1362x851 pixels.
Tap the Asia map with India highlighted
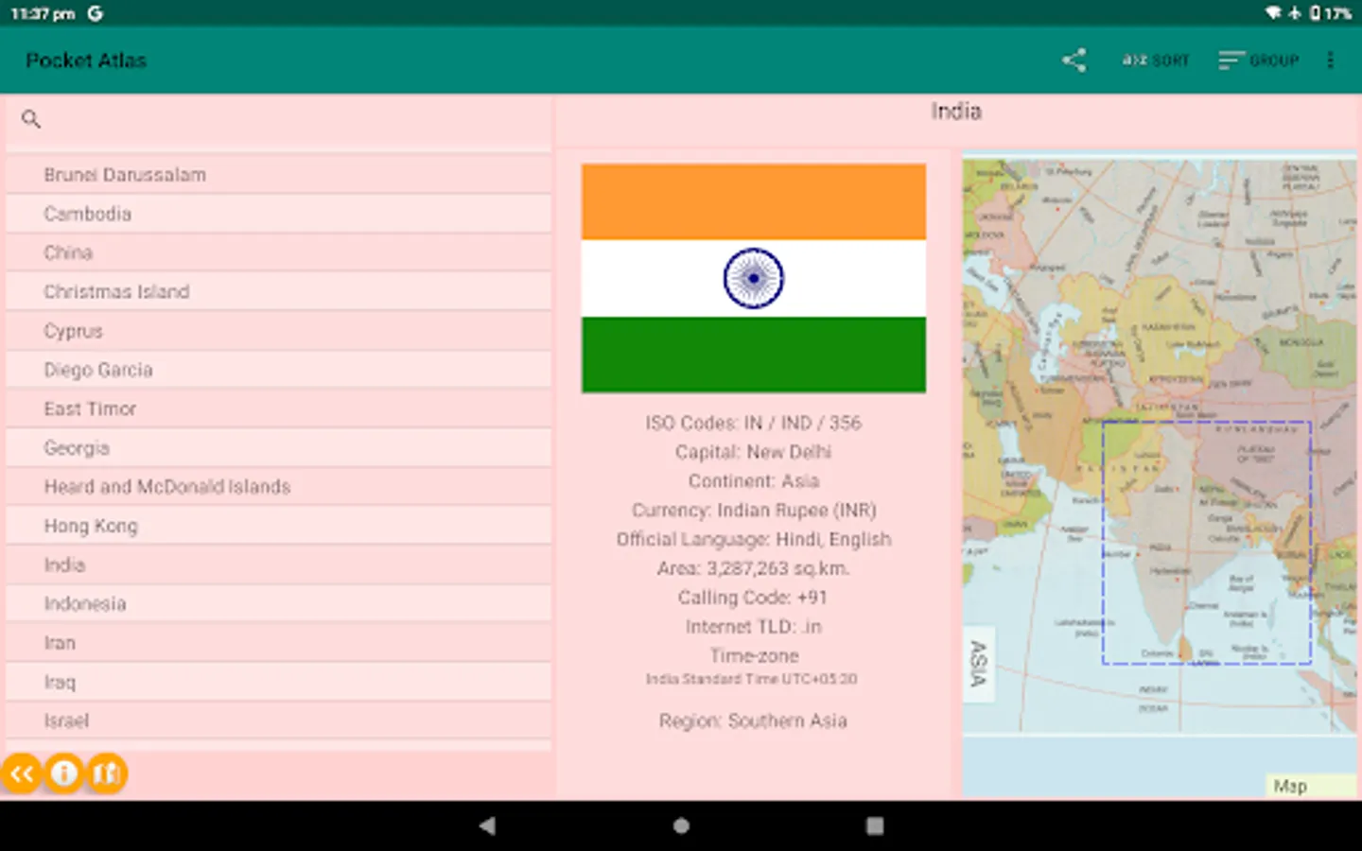click(x=1160, y=445)
